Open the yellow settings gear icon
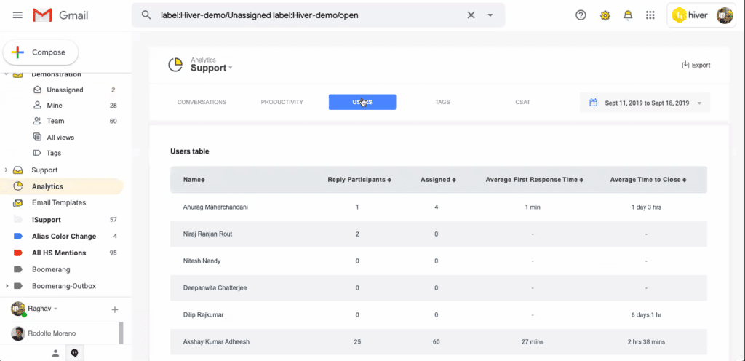This screenshot has width=745, height=361. click(605, 15)
